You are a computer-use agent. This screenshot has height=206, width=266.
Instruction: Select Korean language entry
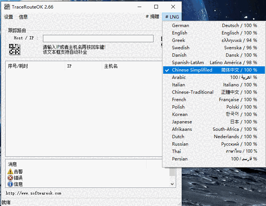[214, 114]
